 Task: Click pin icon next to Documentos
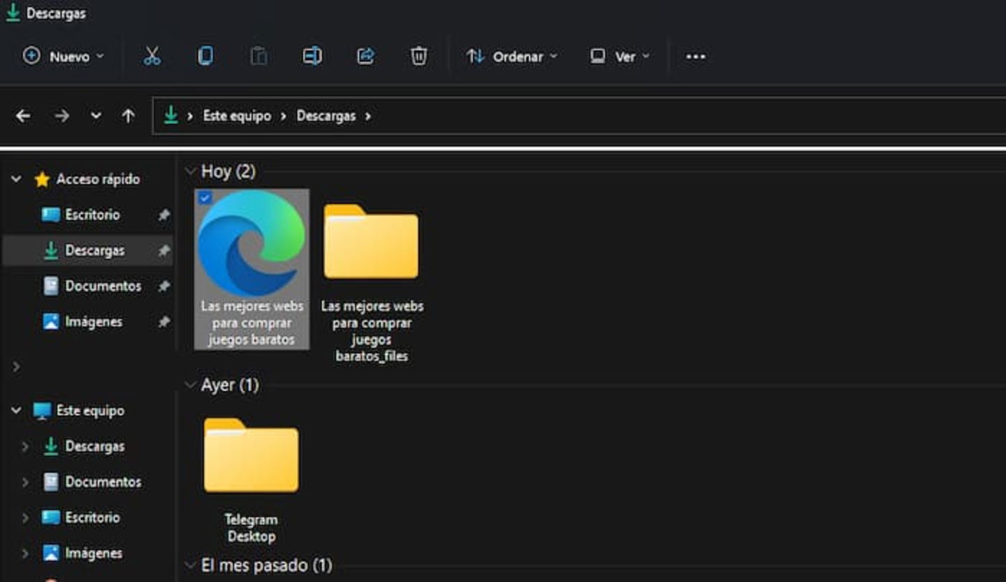(x=164, y=286)
